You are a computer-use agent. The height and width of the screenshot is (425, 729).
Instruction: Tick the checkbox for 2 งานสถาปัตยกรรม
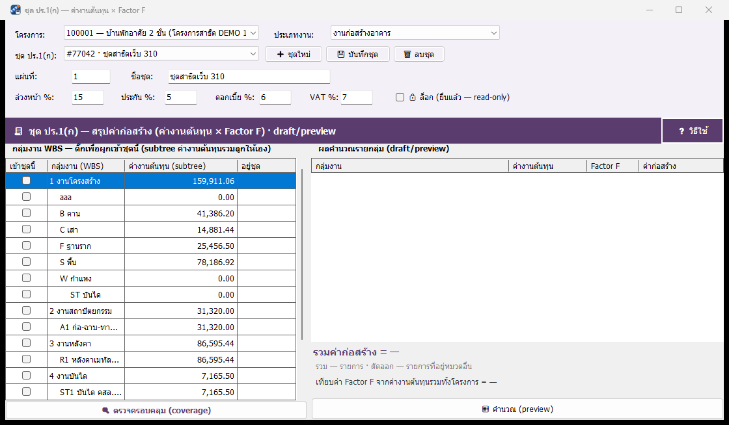click(x=27, y=311)
